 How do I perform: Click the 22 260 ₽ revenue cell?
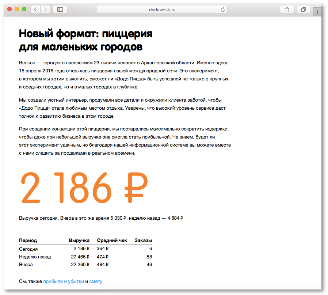click(80, 265)
